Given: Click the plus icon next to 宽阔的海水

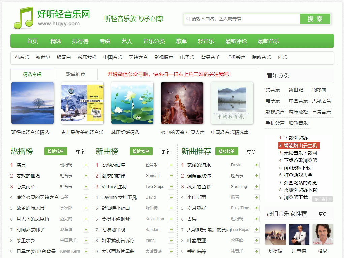Looking at the screenshot, I should (257, 165).
